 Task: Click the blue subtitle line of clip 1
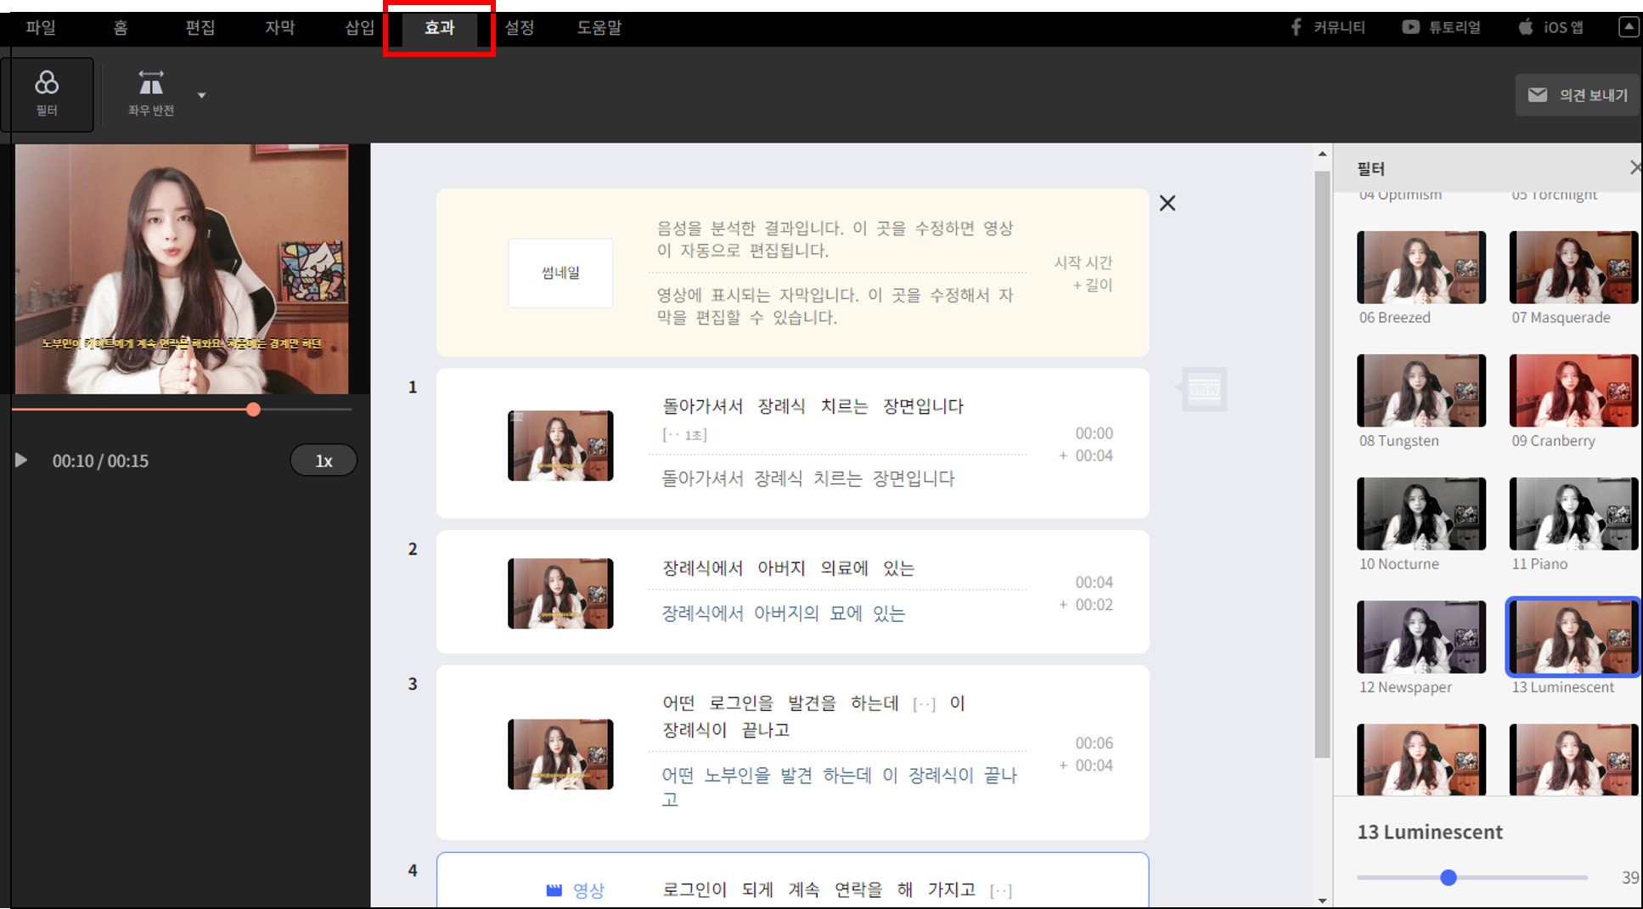[808, 478]
